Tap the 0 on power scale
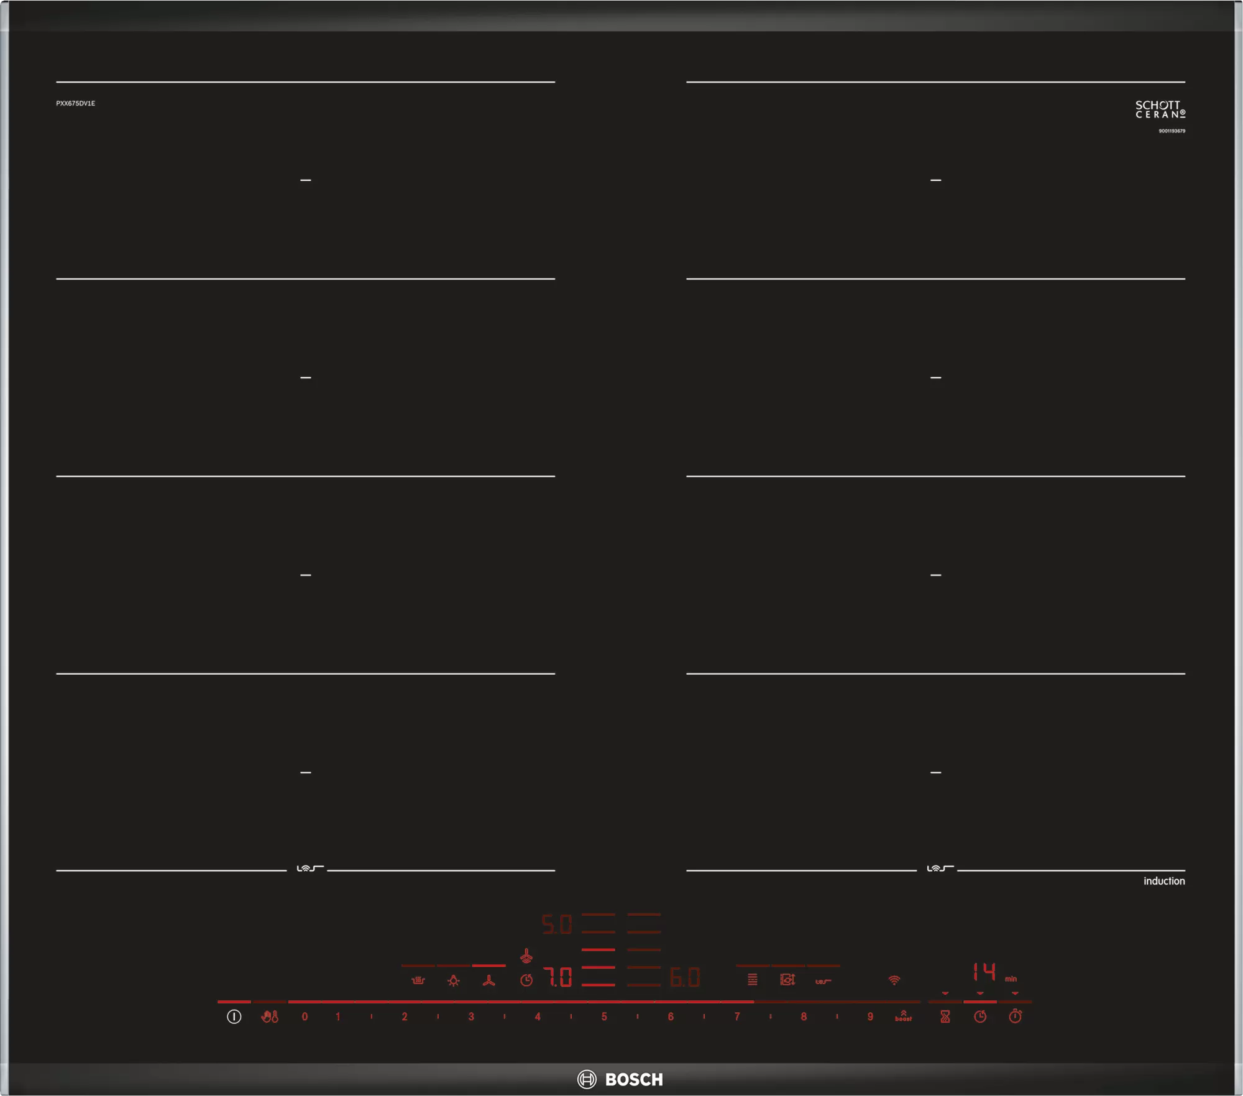This screenshot has width=1243, height=1096. [305, 1016]
